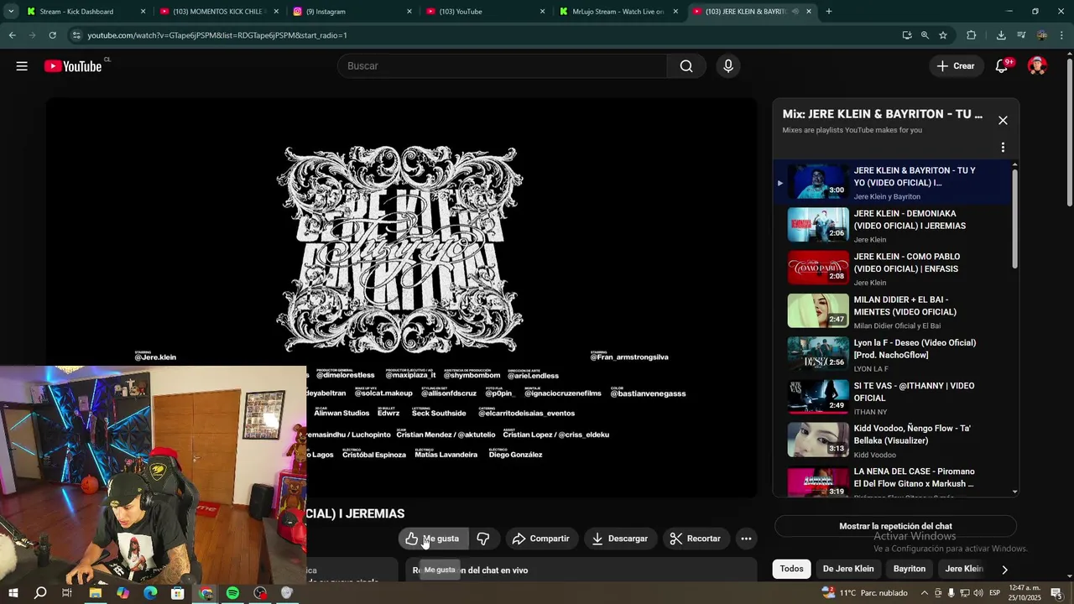Open Windows taskbar search
Screen dimensions: 1074x604
pyautogui.click(x=39, y=593)
